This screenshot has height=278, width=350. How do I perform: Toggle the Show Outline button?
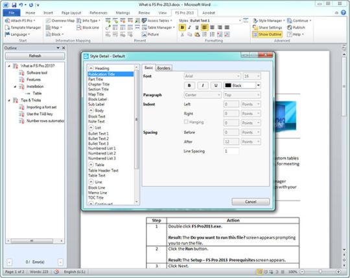coord(267,34)
